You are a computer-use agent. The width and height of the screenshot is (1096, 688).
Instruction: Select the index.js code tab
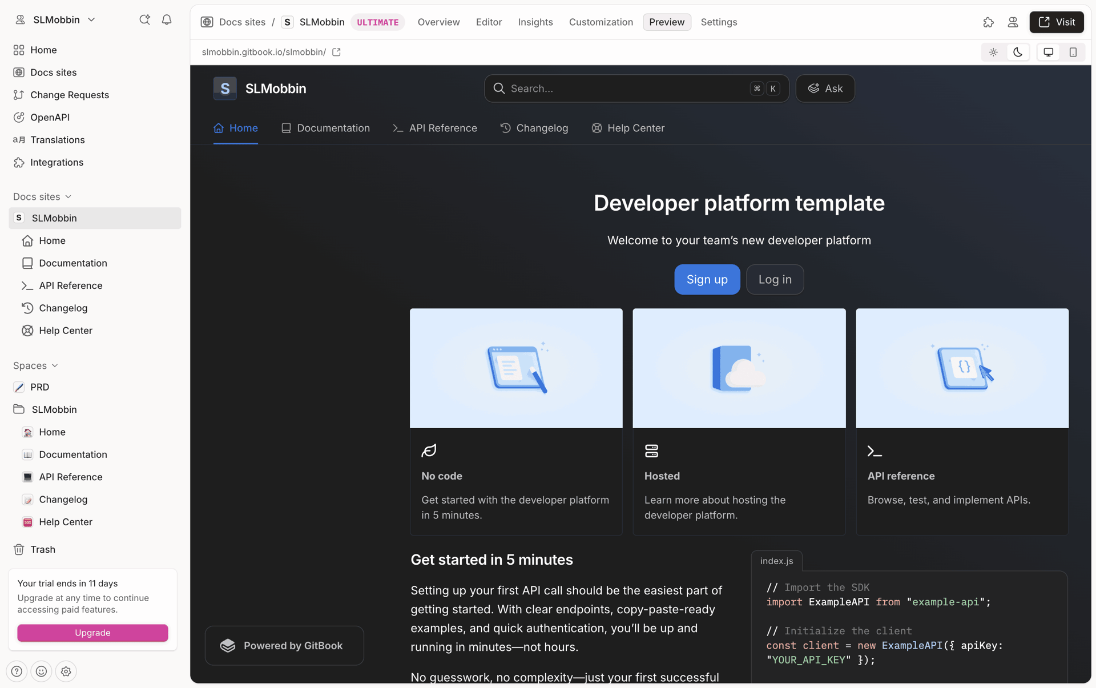click(776, 561)
